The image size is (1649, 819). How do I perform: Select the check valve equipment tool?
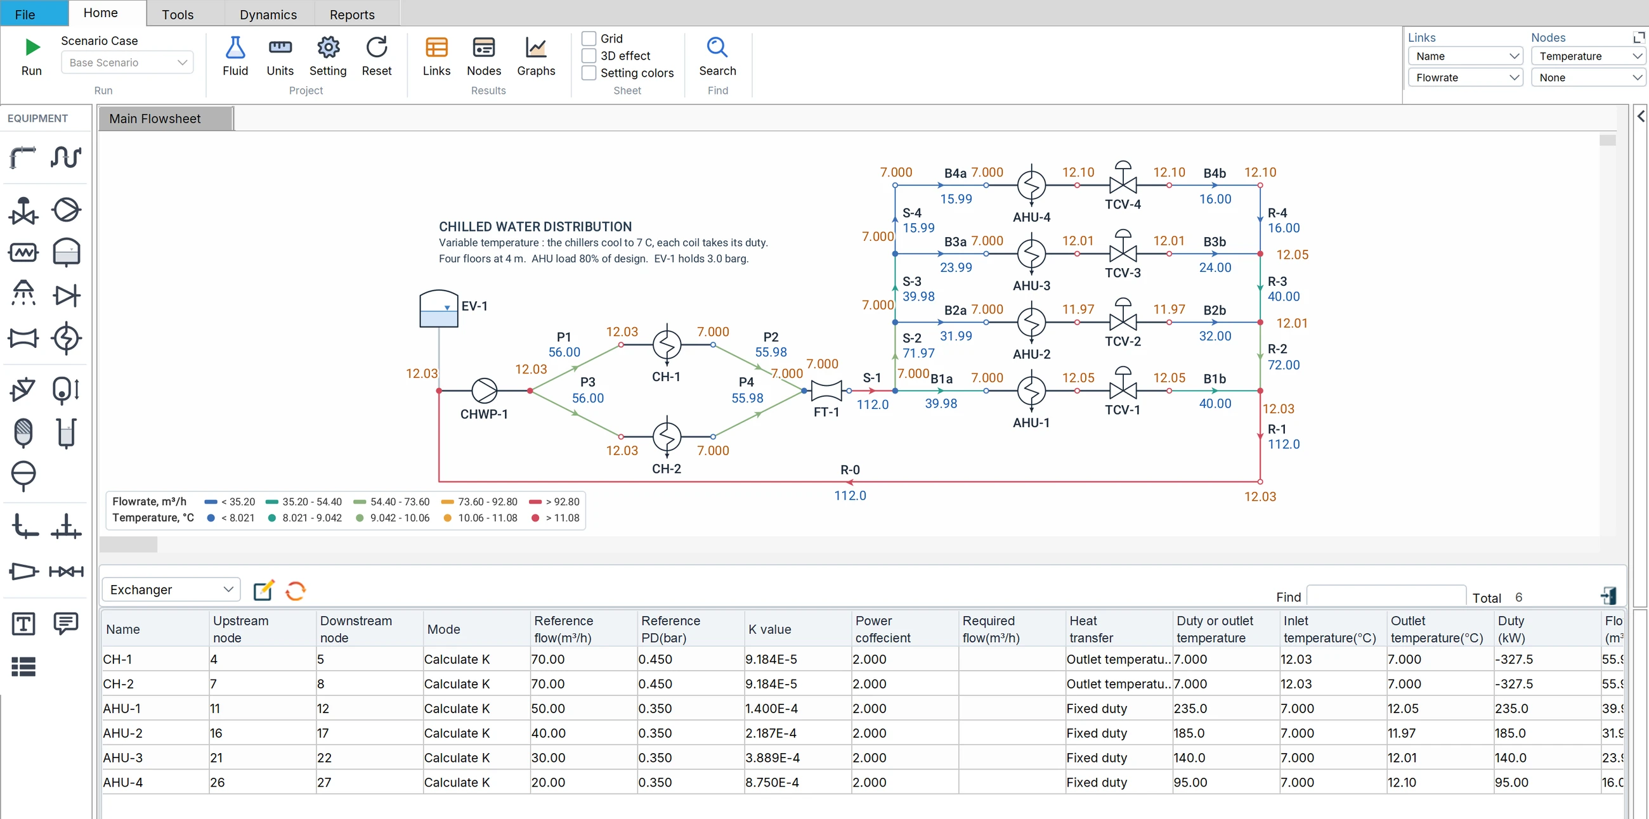66,295
